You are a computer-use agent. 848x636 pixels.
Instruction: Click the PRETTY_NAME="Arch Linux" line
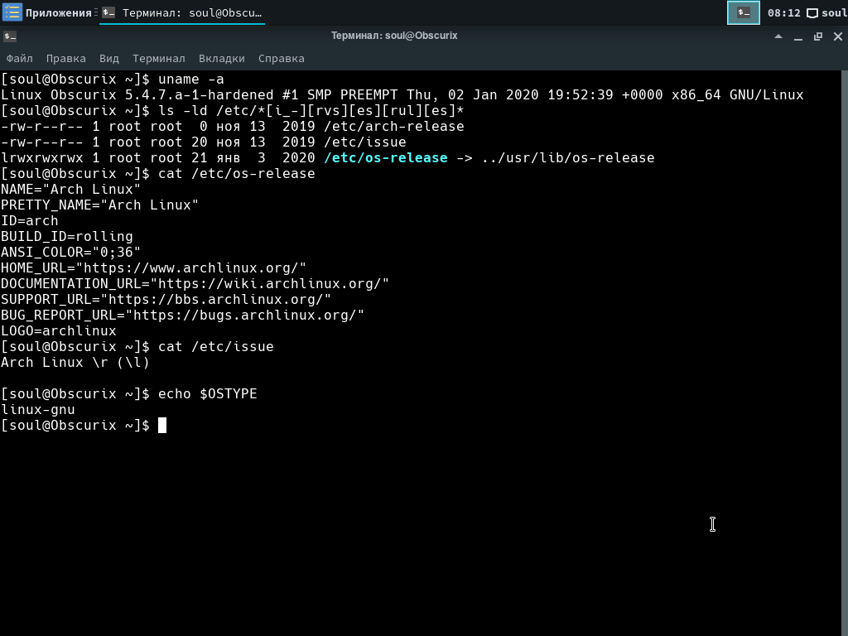click(x=100, y=205)
